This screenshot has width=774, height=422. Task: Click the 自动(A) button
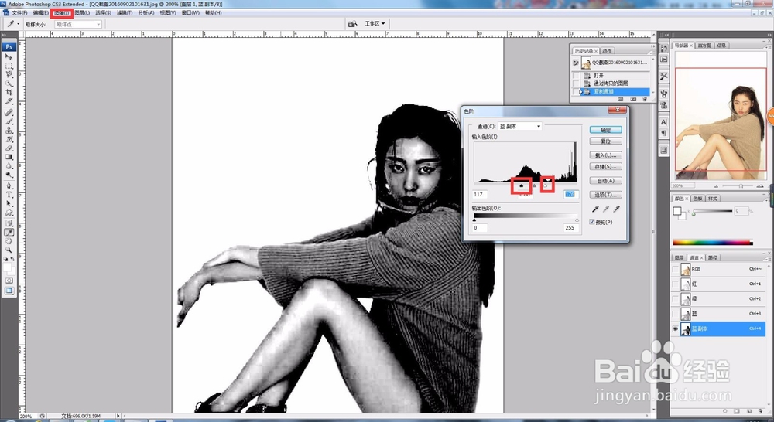tap(606, 181)
